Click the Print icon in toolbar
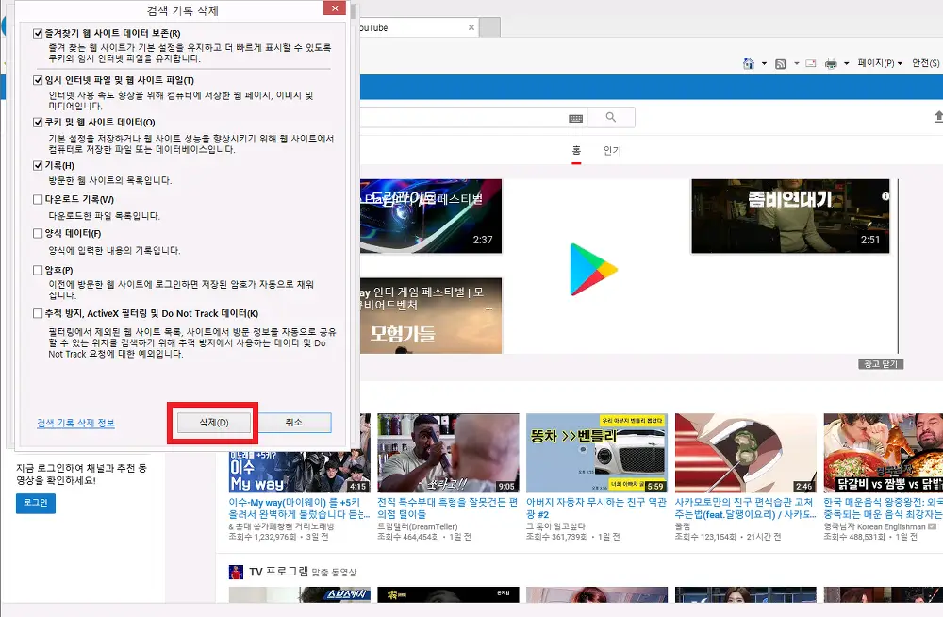This screenshot has width=943, height=617. (831, 63)
